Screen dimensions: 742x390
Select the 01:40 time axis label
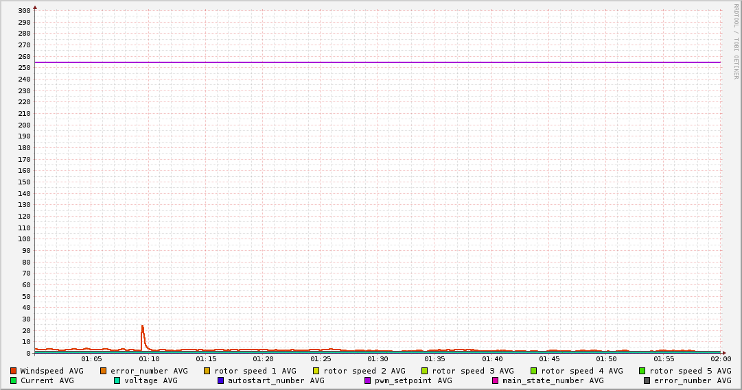coord(492,359)
